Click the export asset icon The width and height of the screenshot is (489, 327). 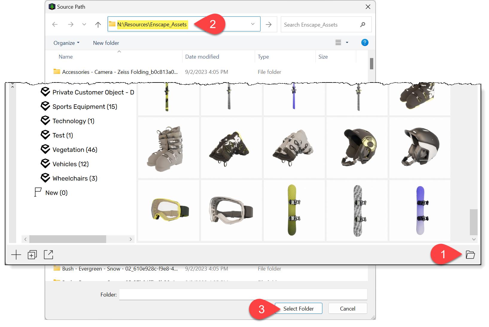point(48,255)
